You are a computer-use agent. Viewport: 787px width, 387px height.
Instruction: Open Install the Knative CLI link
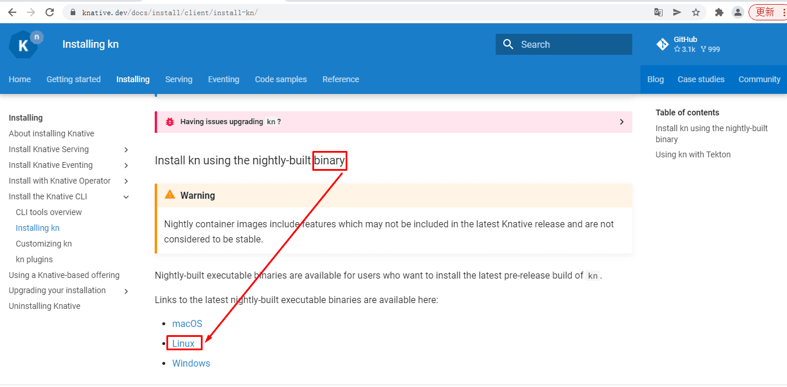coord(48,196)
